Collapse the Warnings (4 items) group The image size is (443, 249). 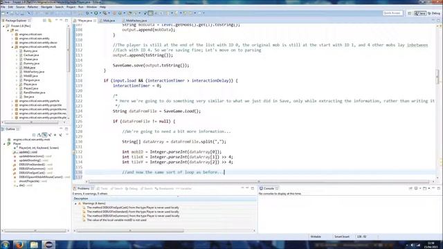tap(75, 203)
